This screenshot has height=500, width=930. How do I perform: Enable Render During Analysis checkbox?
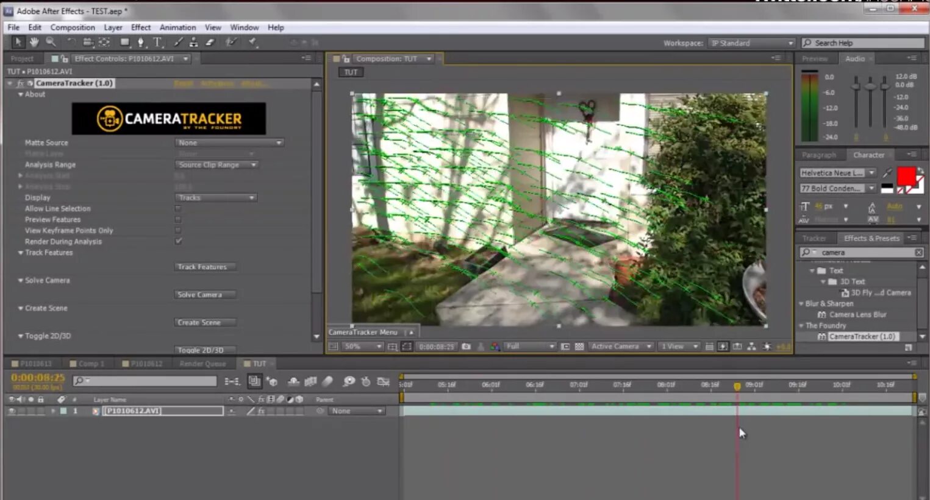(177, 241)
